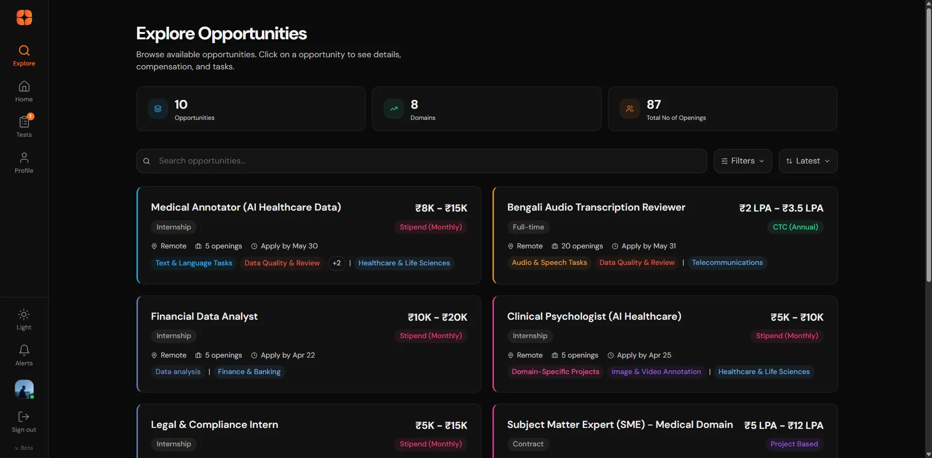Click the Domains trend icon

coord(394,109)
